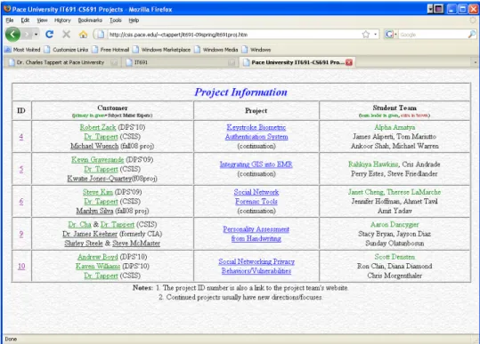Open the Bookmarks menu
The height and width of the screenshot is (344, 480).
click(x=90, y=20)
